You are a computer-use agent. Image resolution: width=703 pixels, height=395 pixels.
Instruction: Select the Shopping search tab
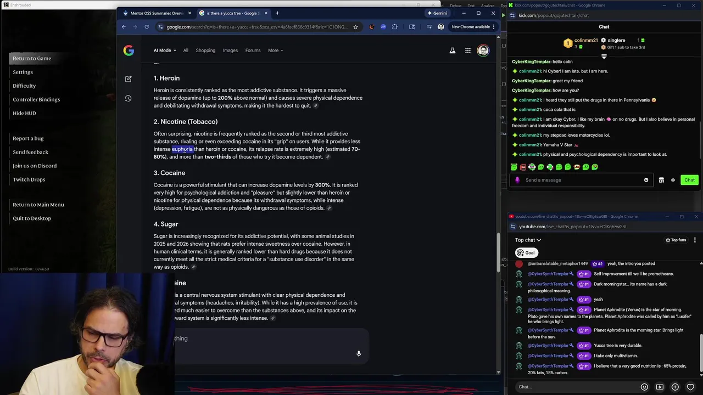205,50
